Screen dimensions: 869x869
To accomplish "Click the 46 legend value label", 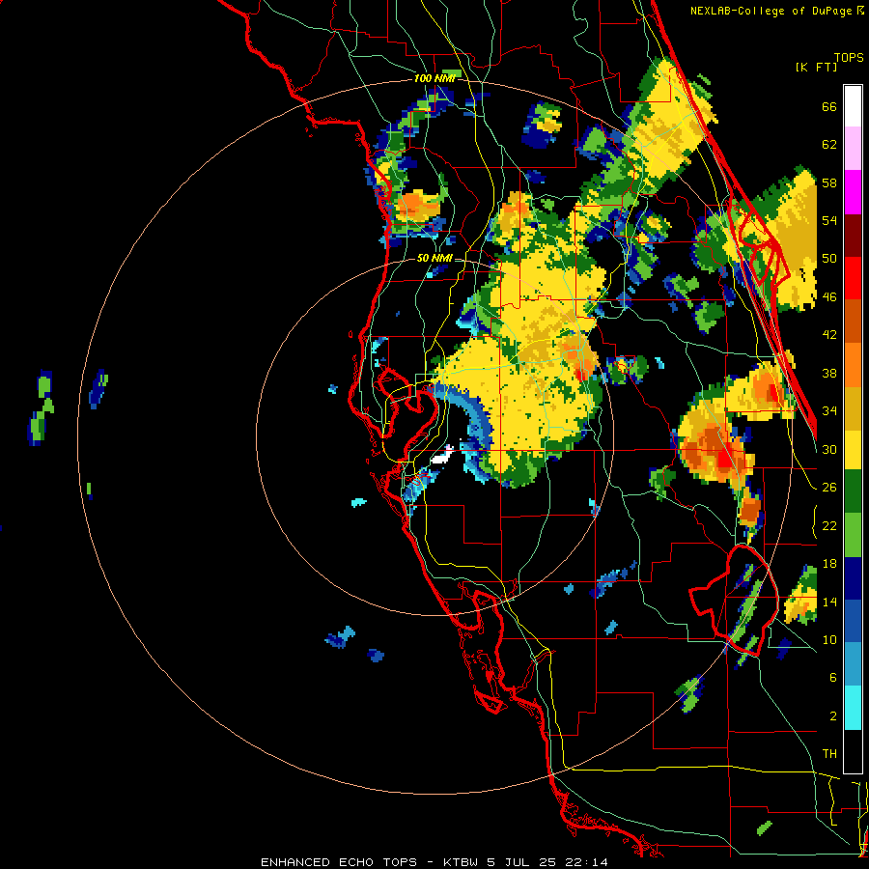I will [x=828, y=296].
